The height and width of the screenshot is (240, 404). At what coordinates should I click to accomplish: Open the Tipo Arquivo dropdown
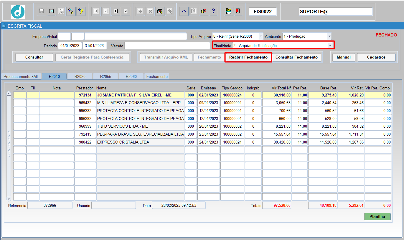(260, 36)
